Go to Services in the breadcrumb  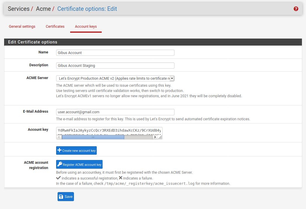click(x=18, y=9)
